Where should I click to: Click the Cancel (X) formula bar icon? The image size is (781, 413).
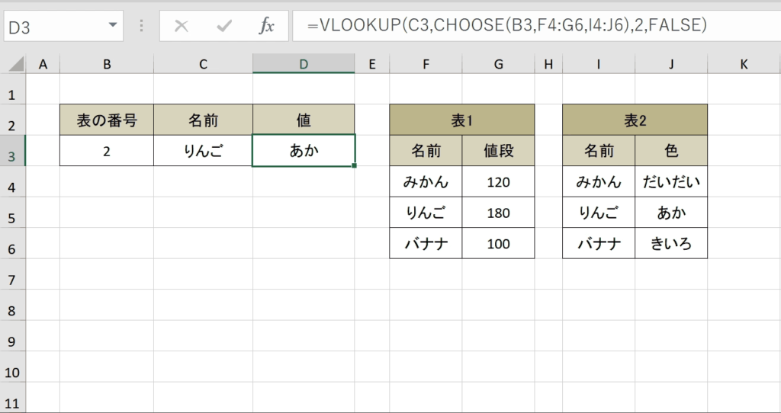pyautogui.click(x=182, y=26)
